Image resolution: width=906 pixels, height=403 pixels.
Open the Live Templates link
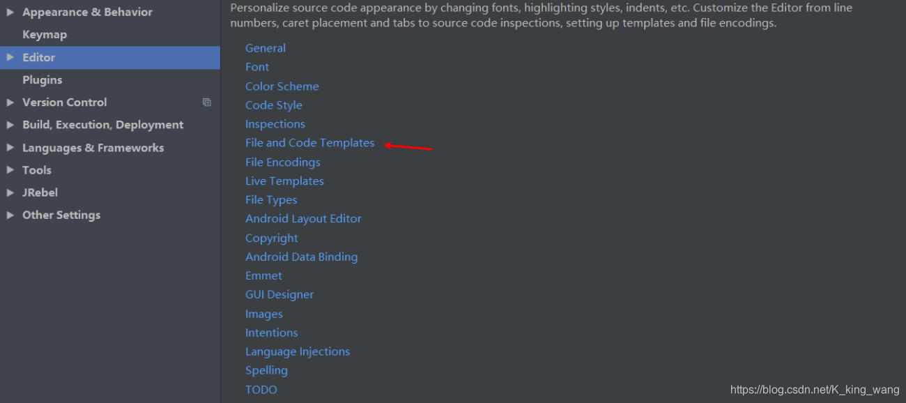[284, 181]
